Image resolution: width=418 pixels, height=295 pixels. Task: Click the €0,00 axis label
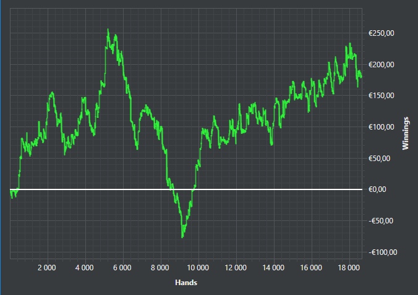coord(377,189)
